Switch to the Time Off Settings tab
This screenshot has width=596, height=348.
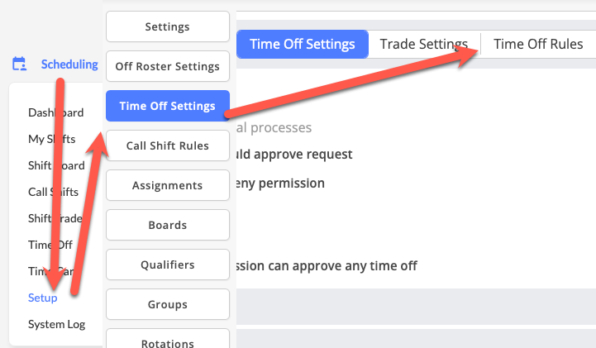point(302,44)
